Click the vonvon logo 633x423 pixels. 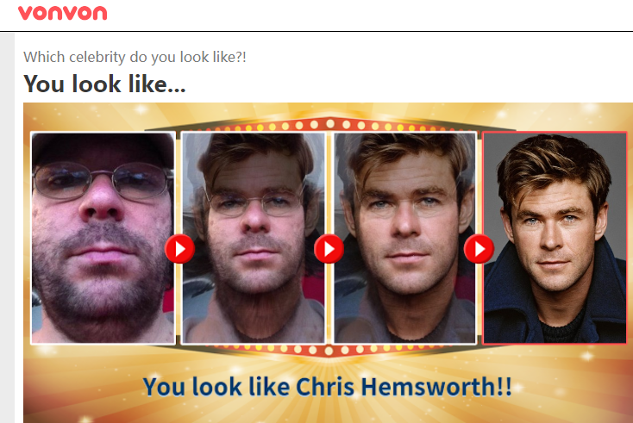point(63,13)
